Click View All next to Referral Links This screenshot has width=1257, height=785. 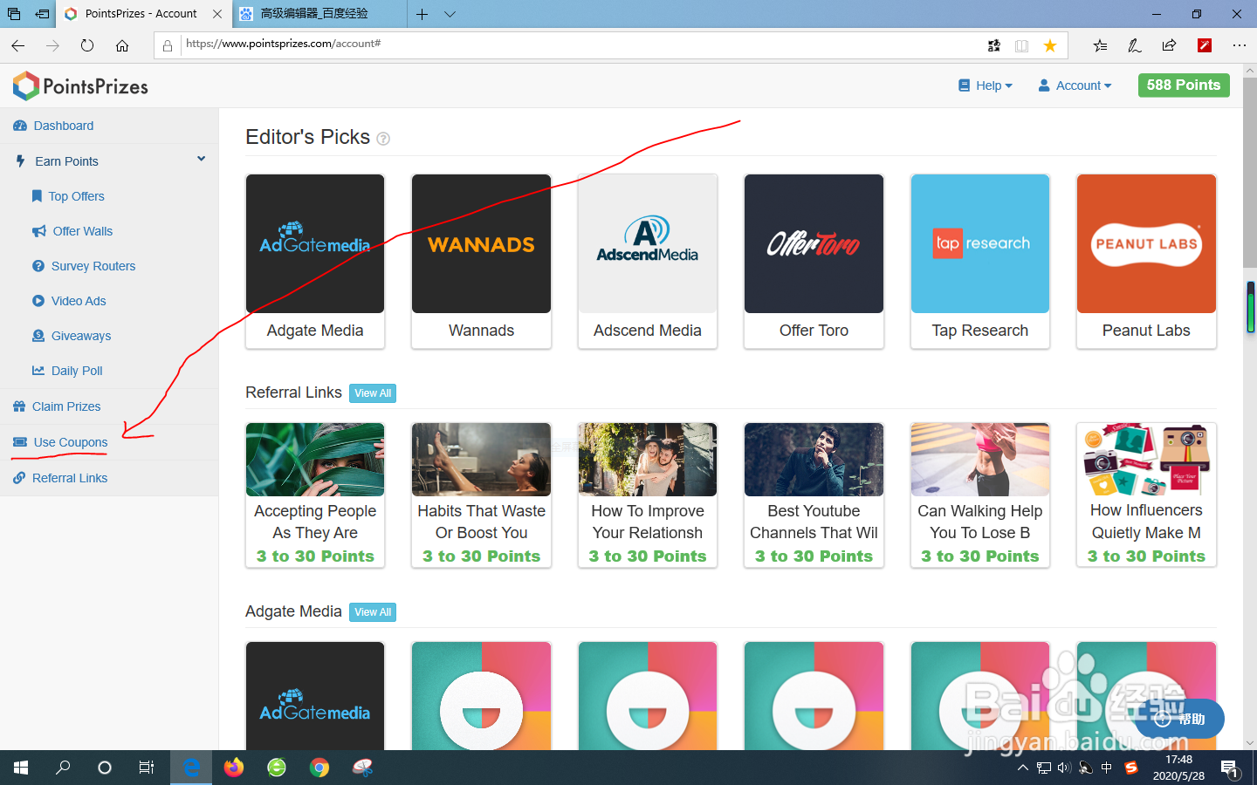point(373,393)
